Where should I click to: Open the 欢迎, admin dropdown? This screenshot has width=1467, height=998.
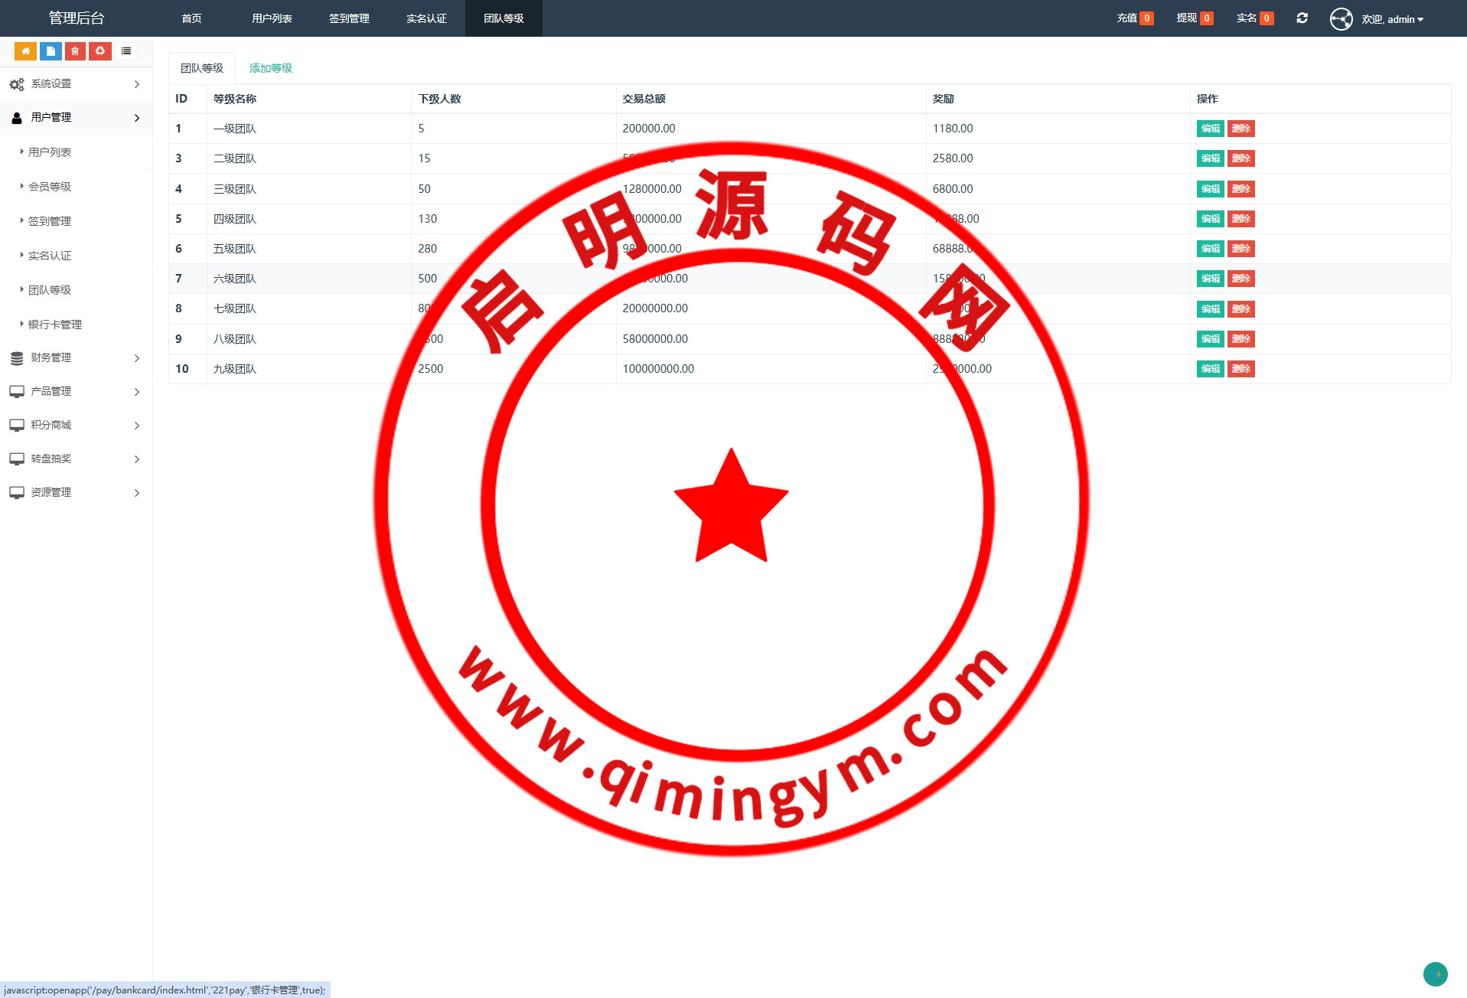pos(1392,19)
